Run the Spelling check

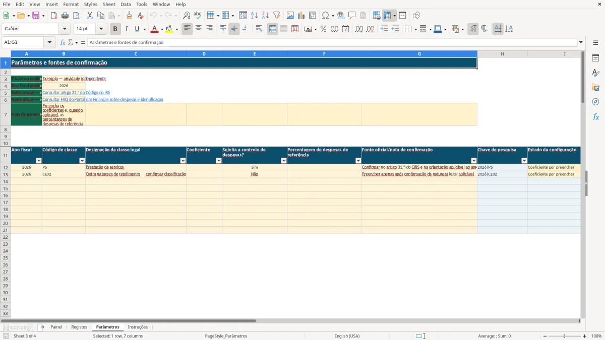click(x=198, y=16)
